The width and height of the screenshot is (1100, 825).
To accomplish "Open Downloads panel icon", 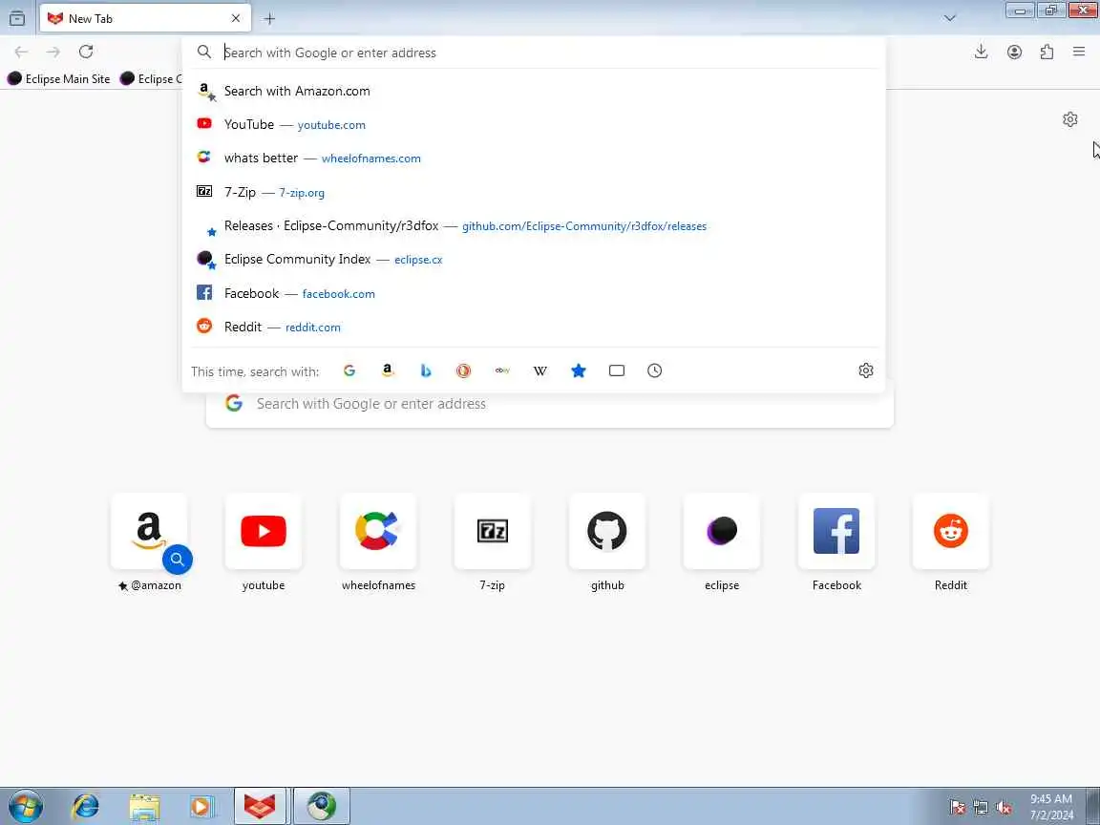I will [x=982, y=52].
